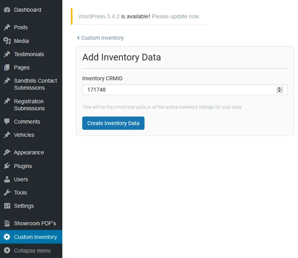Go to Comments in sidebar
298x258 pixels.
(31, 122)
